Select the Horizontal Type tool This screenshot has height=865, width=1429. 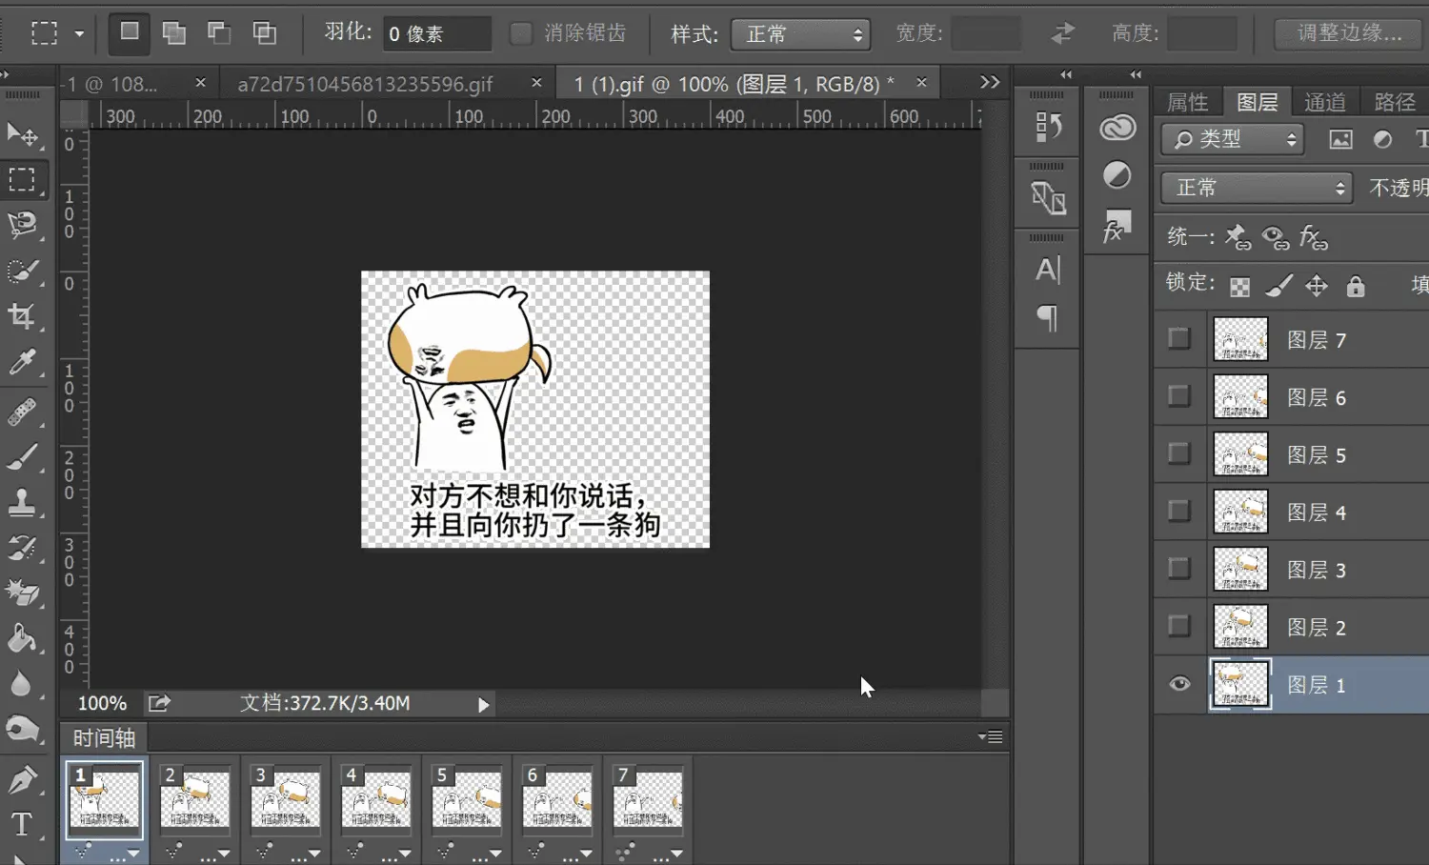(x=22, y=823)
